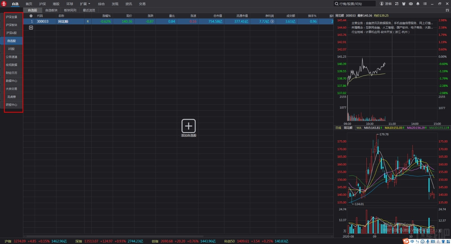Click the MA indicator selector label

[x=359, y=128]
